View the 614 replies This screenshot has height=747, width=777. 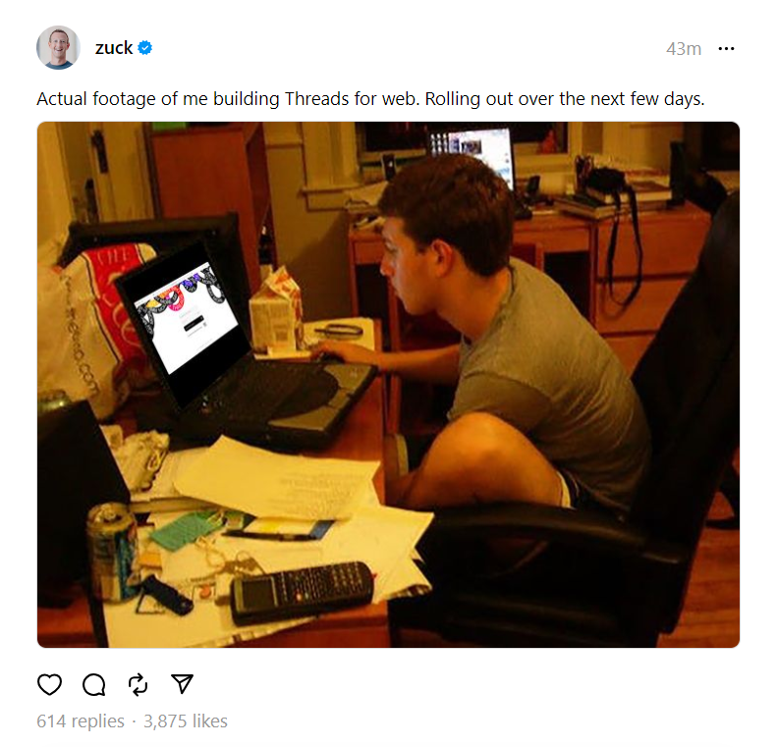[x=81, y=720]
